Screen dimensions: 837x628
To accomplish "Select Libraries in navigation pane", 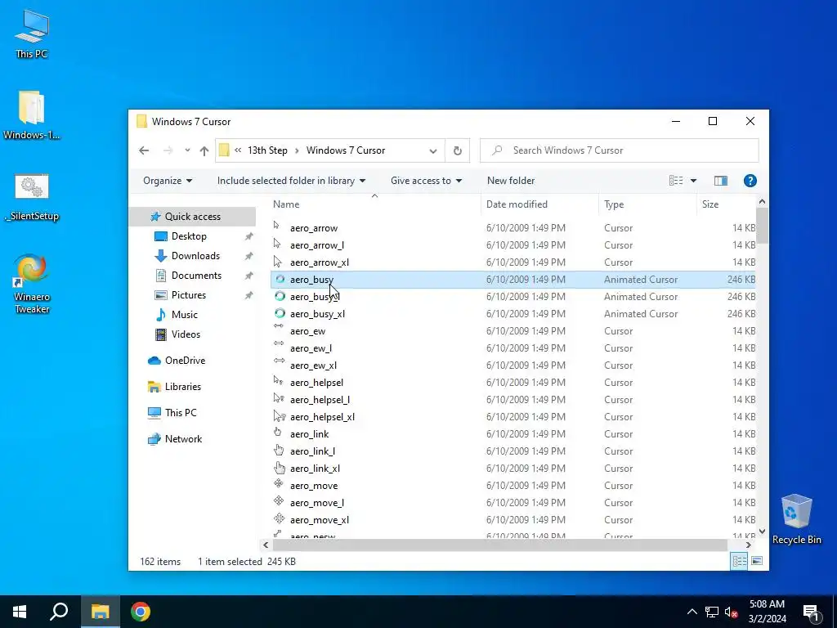I will point(182,387).
